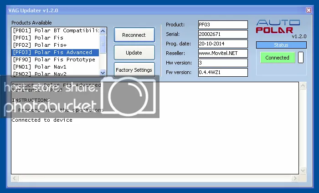
Task: Click the Serial field 20002671
Action: tap(223, 34)
